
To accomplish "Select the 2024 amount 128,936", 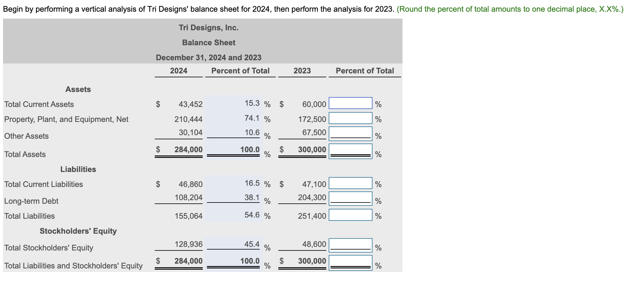I will click(188, 244).
